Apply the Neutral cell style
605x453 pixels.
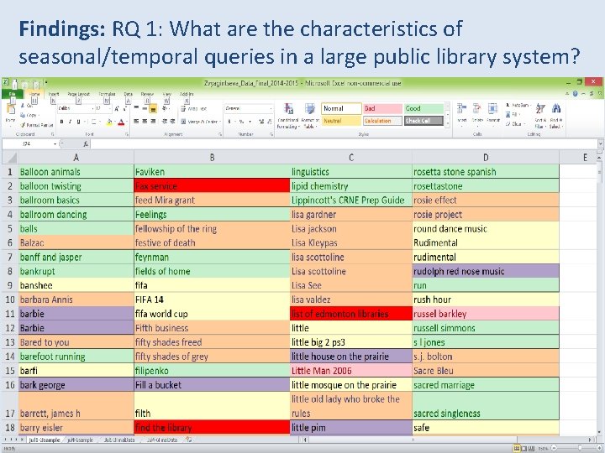pyautogui.click(x=341, y=121)
